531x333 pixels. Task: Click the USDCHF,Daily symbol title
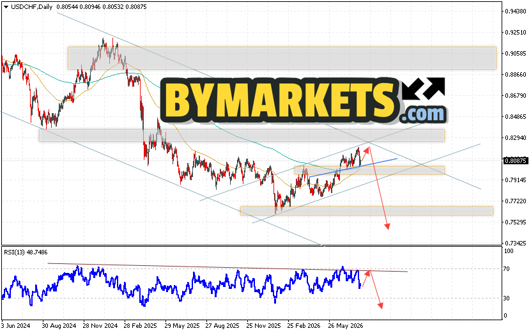tap(31, 7)
